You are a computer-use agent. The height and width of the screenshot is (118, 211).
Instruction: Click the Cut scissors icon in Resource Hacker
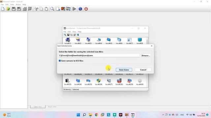36,9
